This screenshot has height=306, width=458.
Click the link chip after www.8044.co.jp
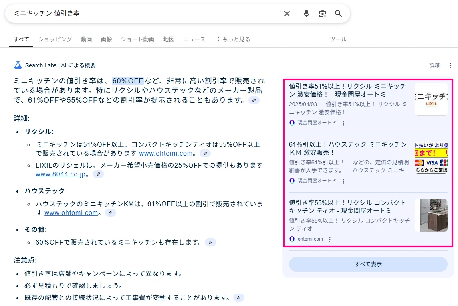coord(98,174)
